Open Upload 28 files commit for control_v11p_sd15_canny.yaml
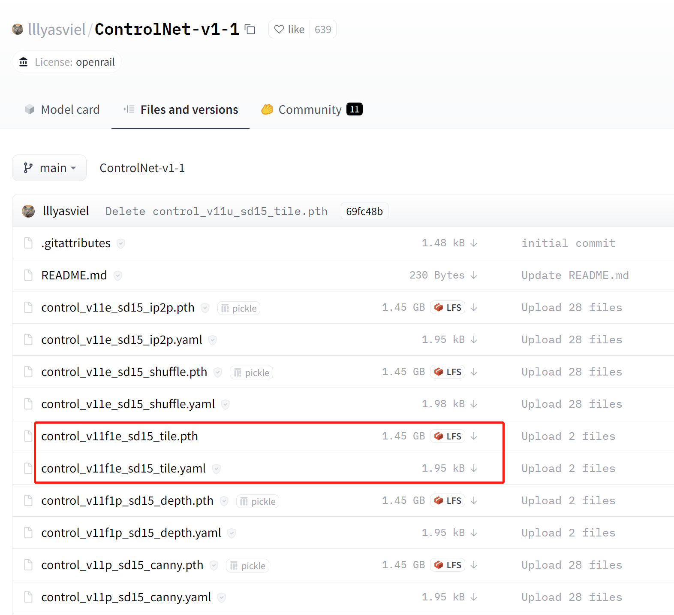Screen dimensions: 674x615 pyautogui.click(x=572, y=597)
